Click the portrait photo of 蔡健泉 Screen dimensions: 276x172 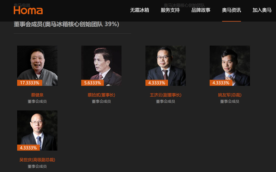[37, 66]
